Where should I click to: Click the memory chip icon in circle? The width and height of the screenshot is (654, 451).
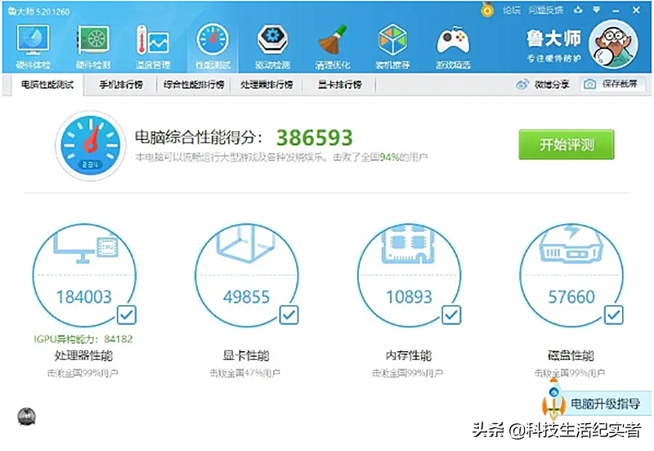(408, 245)
